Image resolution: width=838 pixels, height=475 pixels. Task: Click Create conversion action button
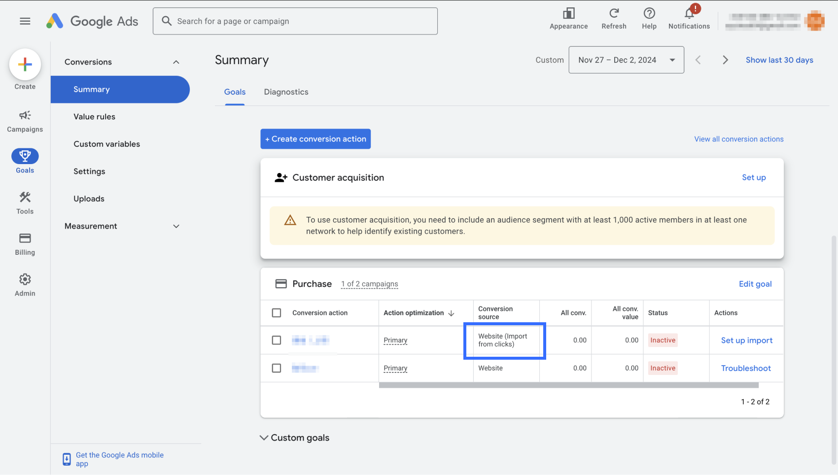coord(315,139)
